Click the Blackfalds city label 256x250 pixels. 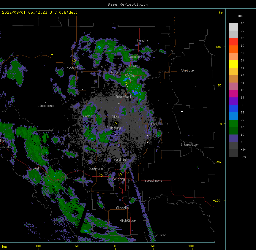131,66
